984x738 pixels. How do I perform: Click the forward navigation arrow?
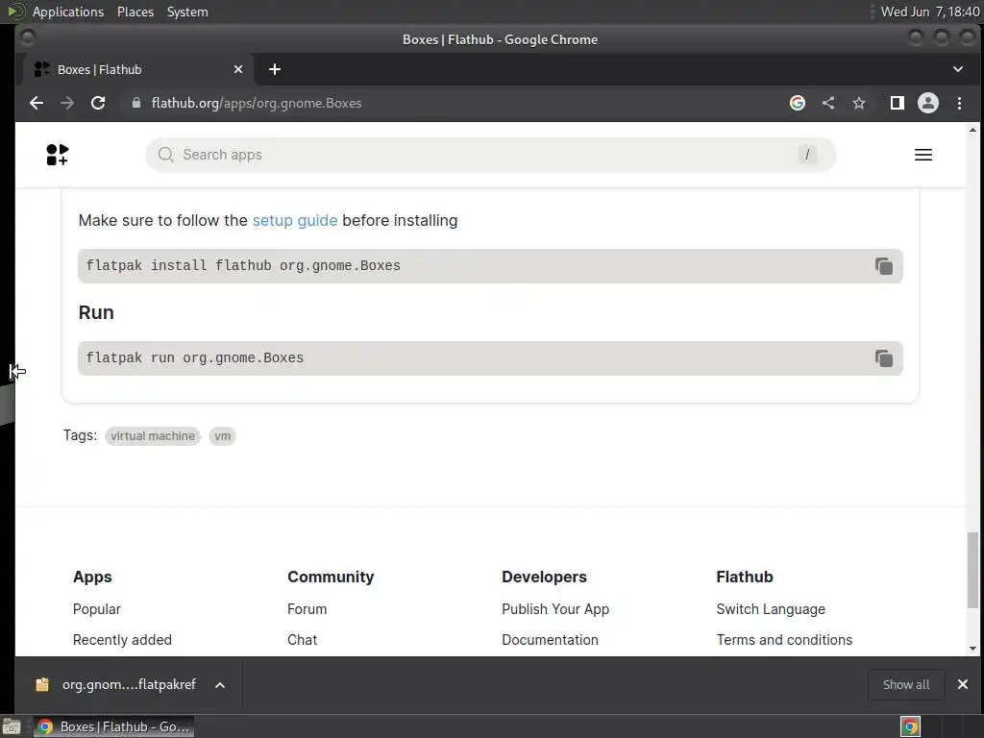coord(67,103)
